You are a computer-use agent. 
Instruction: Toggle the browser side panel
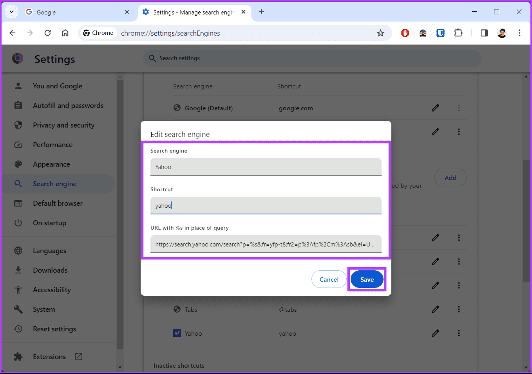click(484, 33)
